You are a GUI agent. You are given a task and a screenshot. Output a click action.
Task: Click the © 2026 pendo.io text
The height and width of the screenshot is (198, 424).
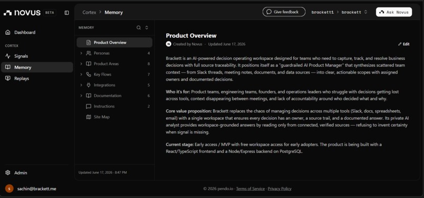[x=218, y=189]
